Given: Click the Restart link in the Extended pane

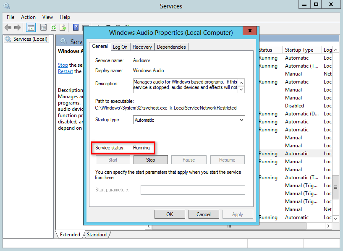Looking at the screenshot, I should pyautogui.click(x=65, y=71).
